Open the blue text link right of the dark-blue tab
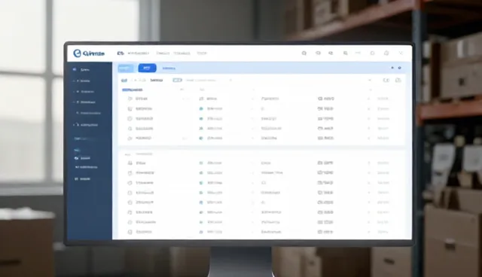This screenshot has height=277, width=482. click(x=169, y=68)
